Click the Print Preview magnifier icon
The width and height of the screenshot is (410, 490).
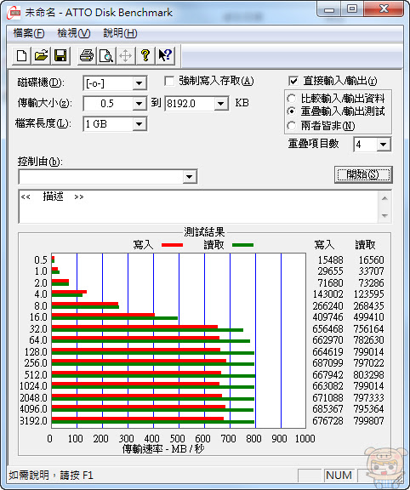(x=106, y=55)
